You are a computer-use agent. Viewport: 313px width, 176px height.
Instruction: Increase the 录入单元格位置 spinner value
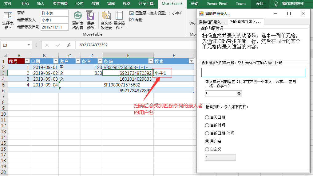(239, 92)
